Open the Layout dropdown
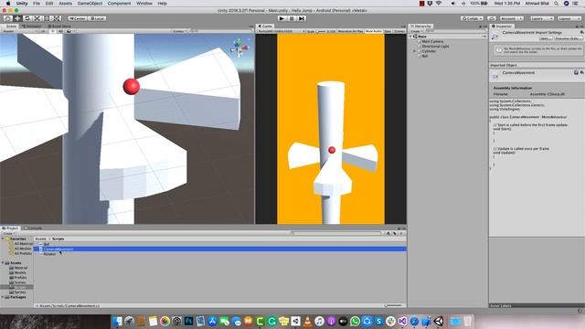The height and width of the screenshot is (329, 585). (569, 18)
